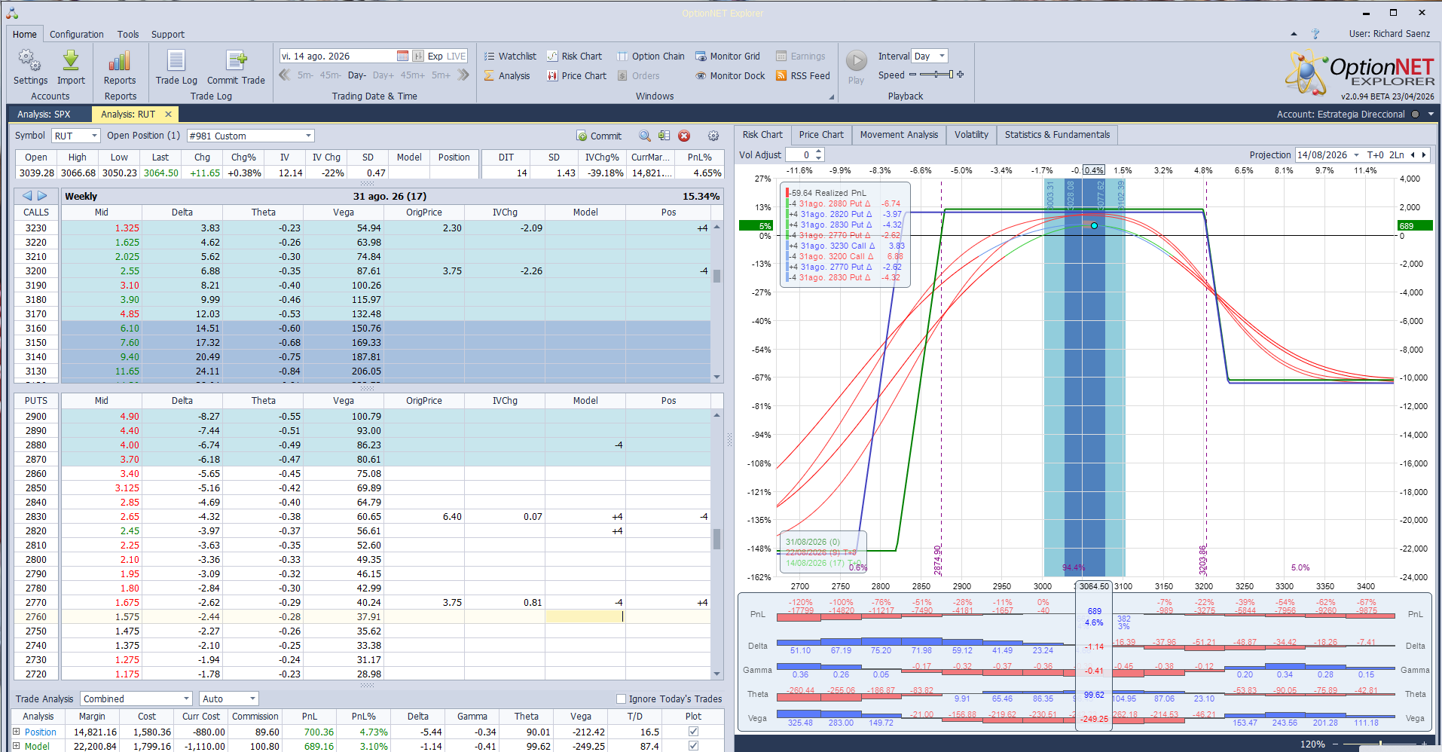
Task: Switch to the Analysis: SPX tab
Action: coord(44,114)
